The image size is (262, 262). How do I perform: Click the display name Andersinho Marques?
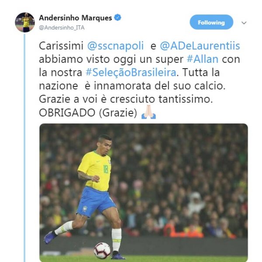click(x=76, y=18)
